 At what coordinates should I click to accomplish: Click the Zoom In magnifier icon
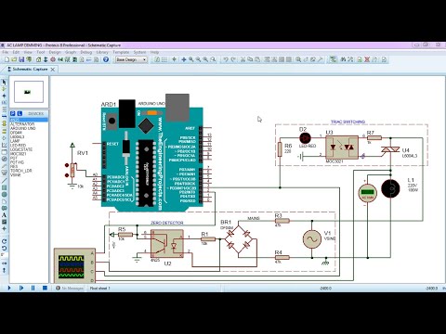tap(191, 59)
